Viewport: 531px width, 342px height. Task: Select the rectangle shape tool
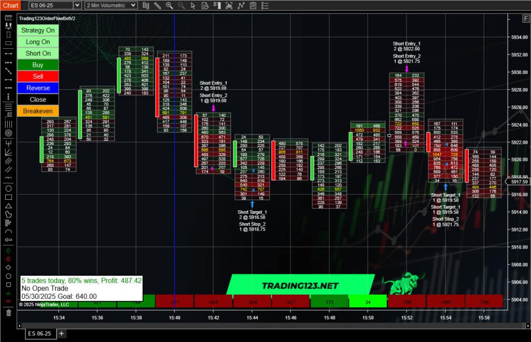[8, 197]
